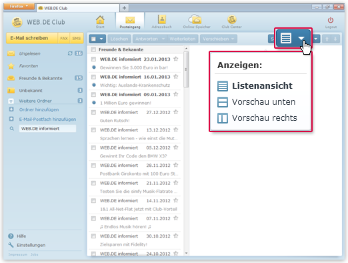Switch to the Posteingang tab

point(130,21)
